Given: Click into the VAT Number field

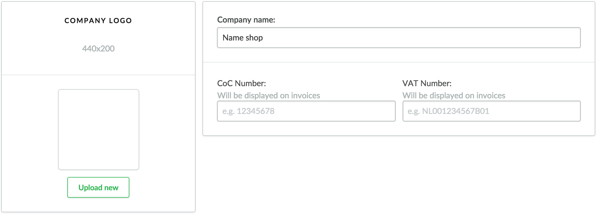Looking at the screenshot, I should coord(491,111).
